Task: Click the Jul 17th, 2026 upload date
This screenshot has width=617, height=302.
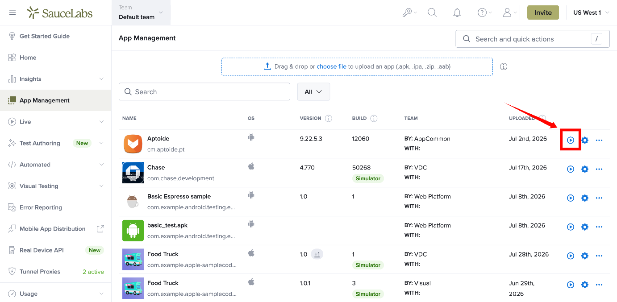Action: click(528, 168)
